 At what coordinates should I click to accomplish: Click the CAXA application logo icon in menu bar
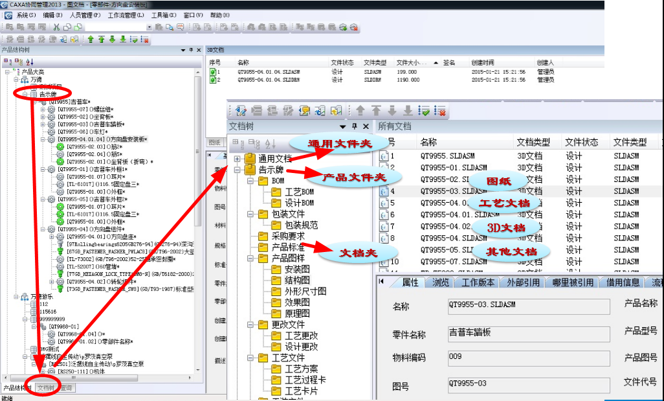point(8,16)
